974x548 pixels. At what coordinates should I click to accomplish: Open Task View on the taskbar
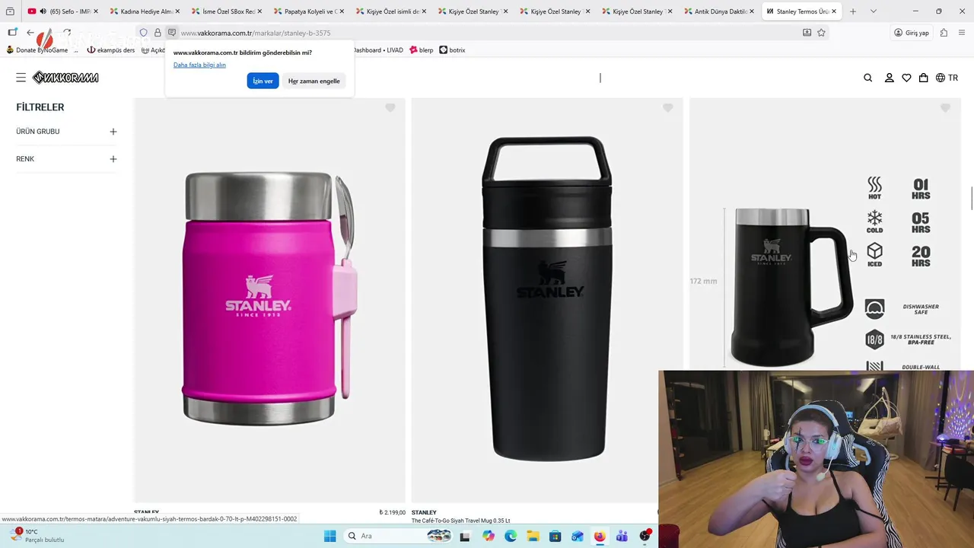tap(465, 536)
